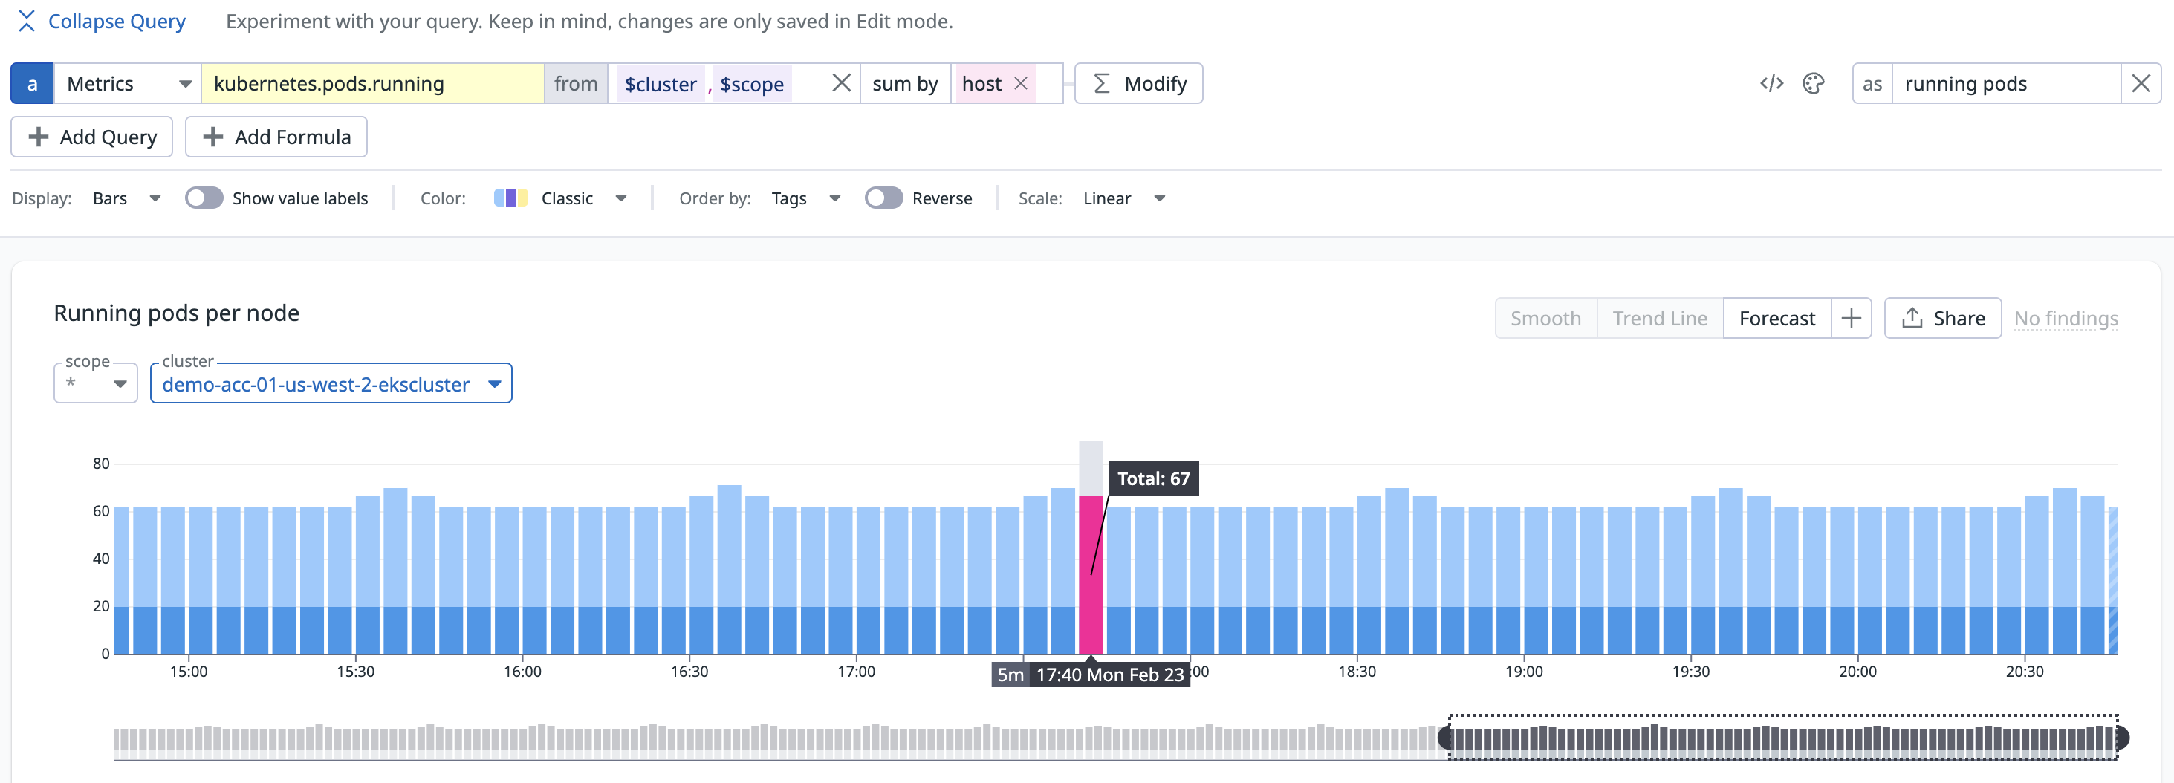
Task: Click the color palette icon
Action: 1813,83
